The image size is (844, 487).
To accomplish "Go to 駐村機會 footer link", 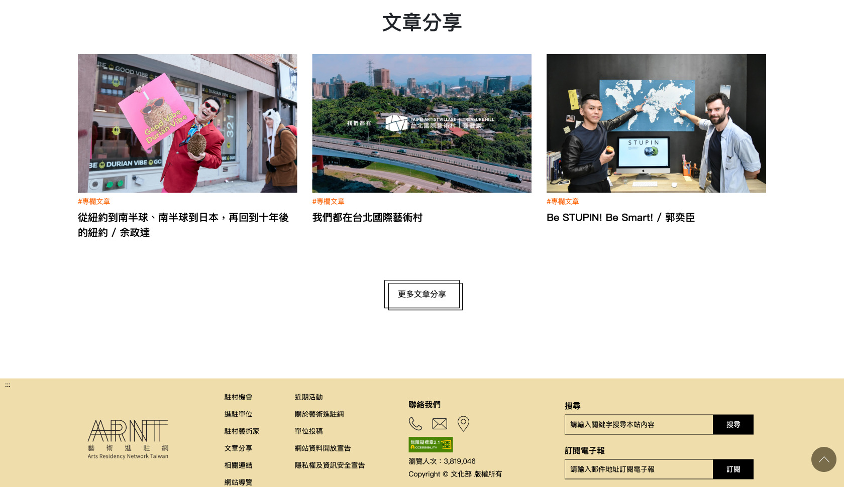I will (238, 397).
